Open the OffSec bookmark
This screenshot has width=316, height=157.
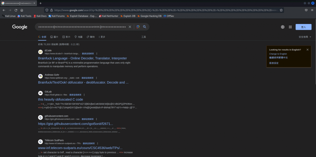tap(169, 16)
